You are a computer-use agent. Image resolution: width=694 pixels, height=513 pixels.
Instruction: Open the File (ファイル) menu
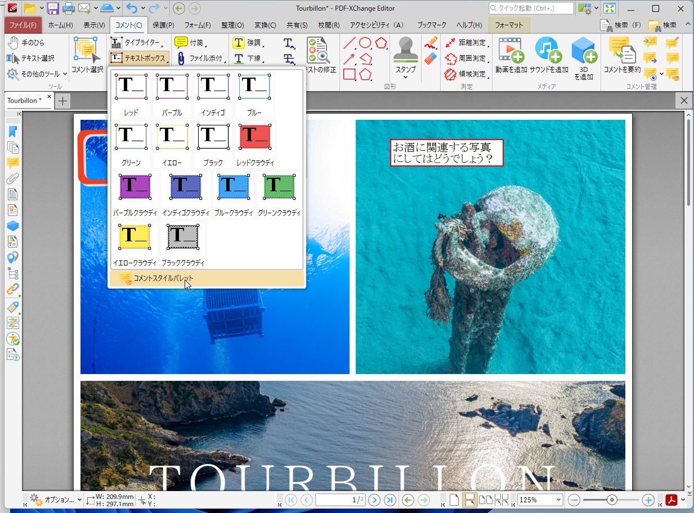(23, 25)
